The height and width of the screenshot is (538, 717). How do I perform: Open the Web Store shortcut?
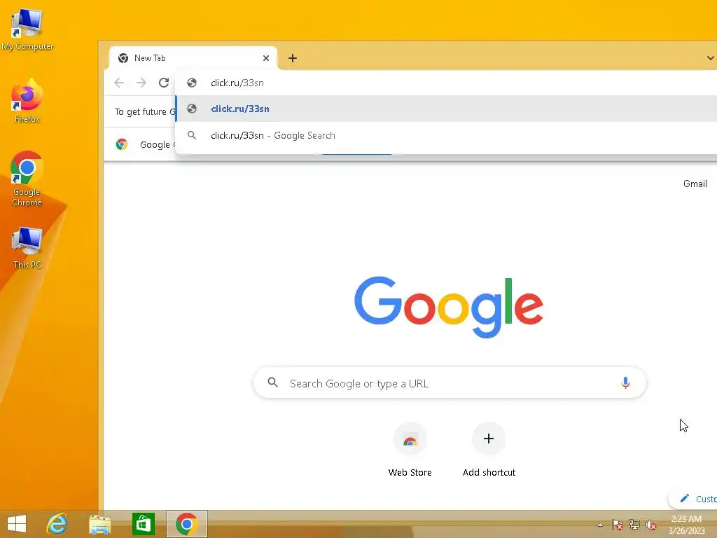(410, 450)
